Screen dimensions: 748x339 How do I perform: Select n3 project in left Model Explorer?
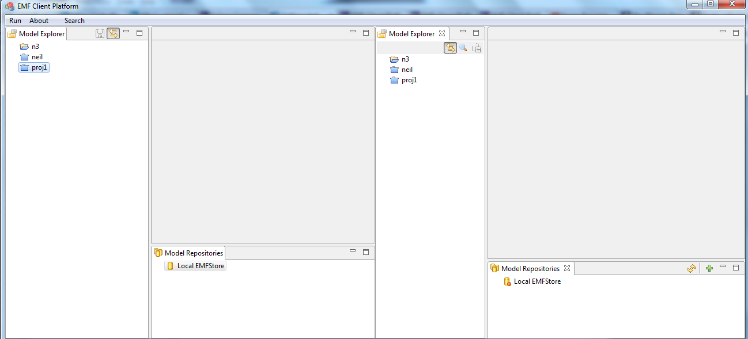click(29, 47)
